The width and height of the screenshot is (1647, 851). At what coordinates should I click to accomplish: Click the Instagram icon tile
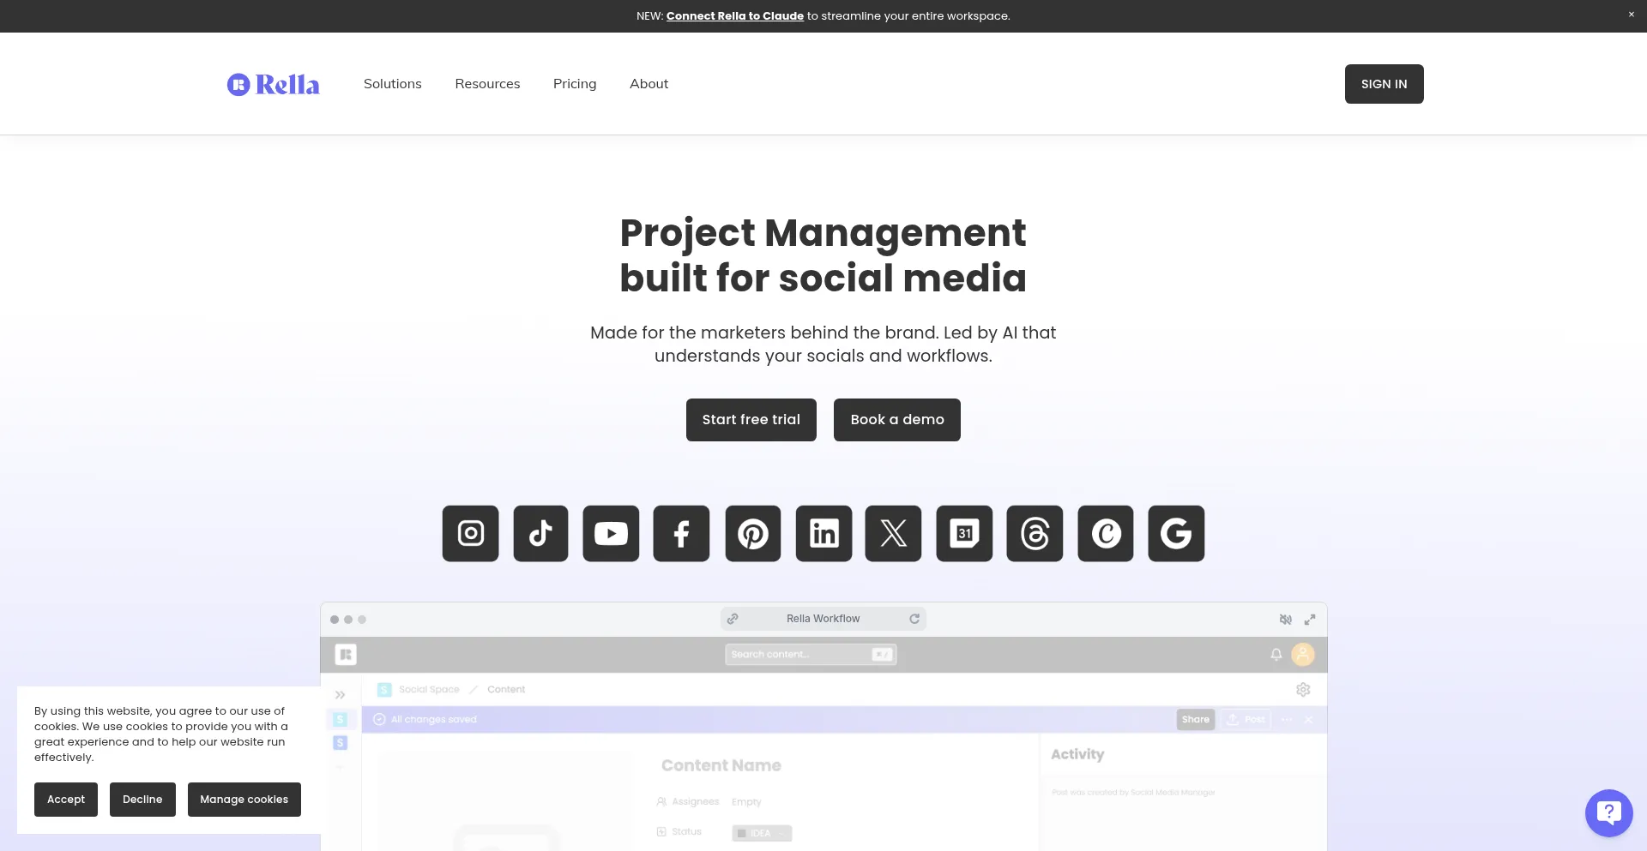470,533
